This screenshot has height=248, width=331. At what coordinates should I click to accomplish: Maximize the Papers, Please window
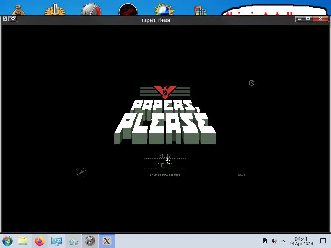pos(308,18)
